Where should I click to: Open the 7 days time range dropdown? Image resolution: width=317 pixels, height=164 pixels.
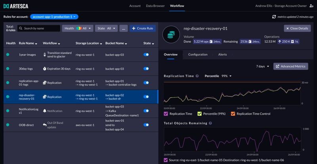point(262,66)
